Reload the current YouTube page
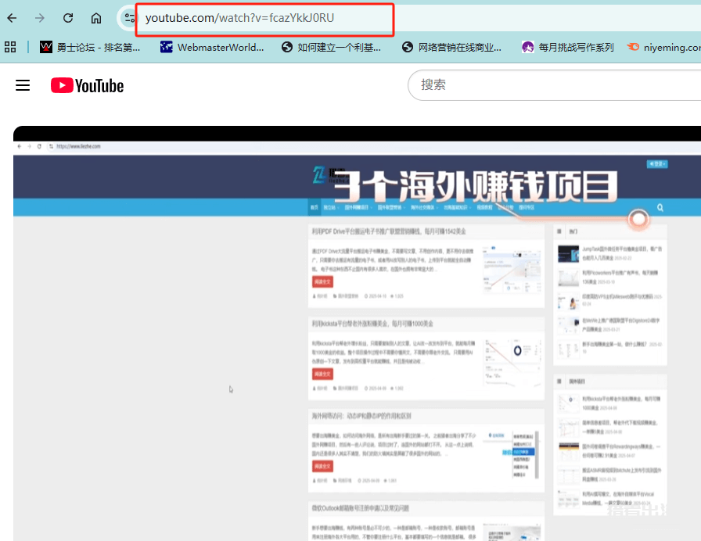This screenshot has height=541, width=701. (67, 17)
